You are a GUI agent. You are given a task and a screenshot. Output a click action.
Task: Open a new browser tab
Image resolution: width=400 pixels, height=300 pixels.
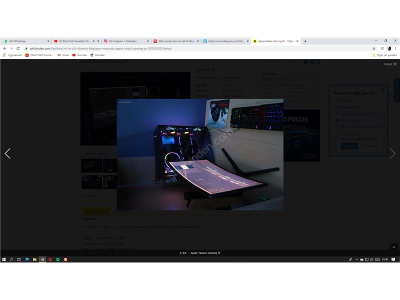click(x=305, y=41)
